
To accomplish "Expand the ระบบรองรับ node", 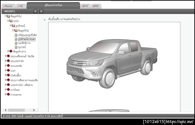I will [x=6, y=65].
